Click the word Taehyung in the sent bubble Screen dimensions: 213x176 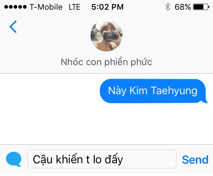point(174,91)
